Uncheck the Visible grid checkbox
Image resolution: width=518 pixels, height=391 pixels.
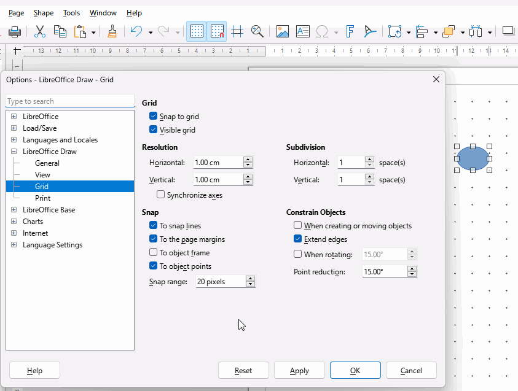tap(153, 130)
